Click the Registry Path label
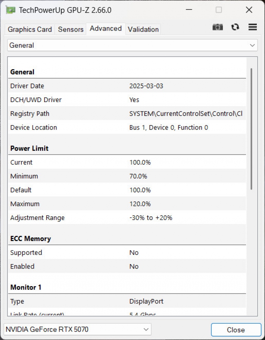 (x=30, y=114)
